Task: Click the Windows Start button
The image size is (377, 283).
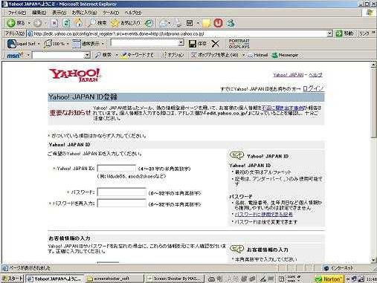Action: click(12, 279)
